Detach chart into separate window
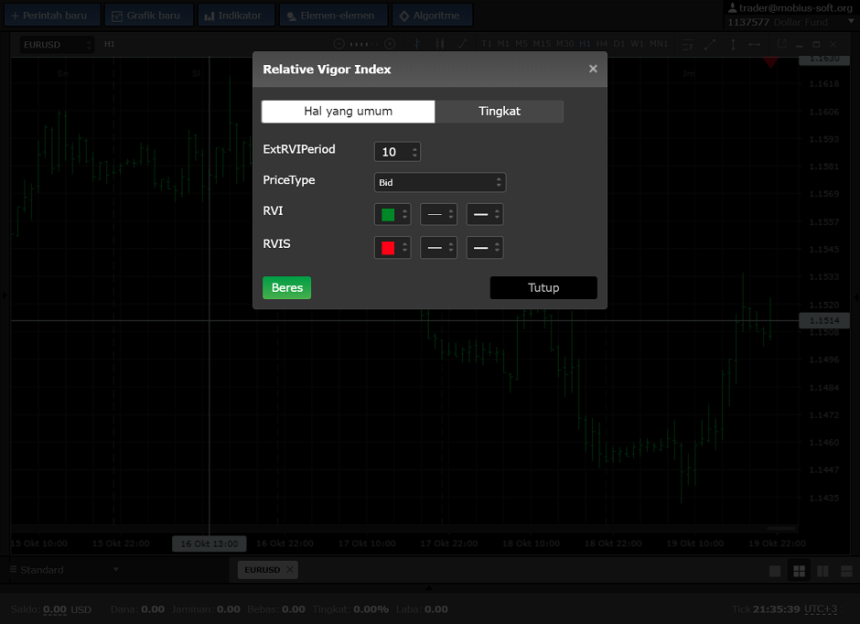The image size is (860, 624). 782,44
